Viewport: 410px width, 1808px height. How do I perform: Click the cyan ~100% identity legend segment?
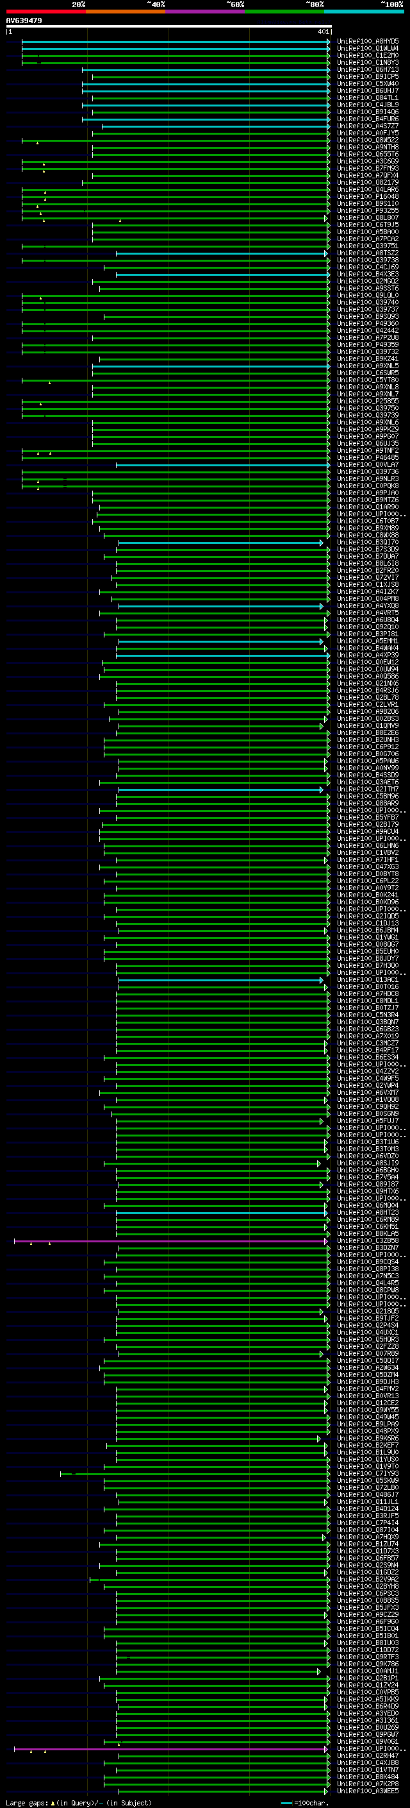tap(364, 12)
